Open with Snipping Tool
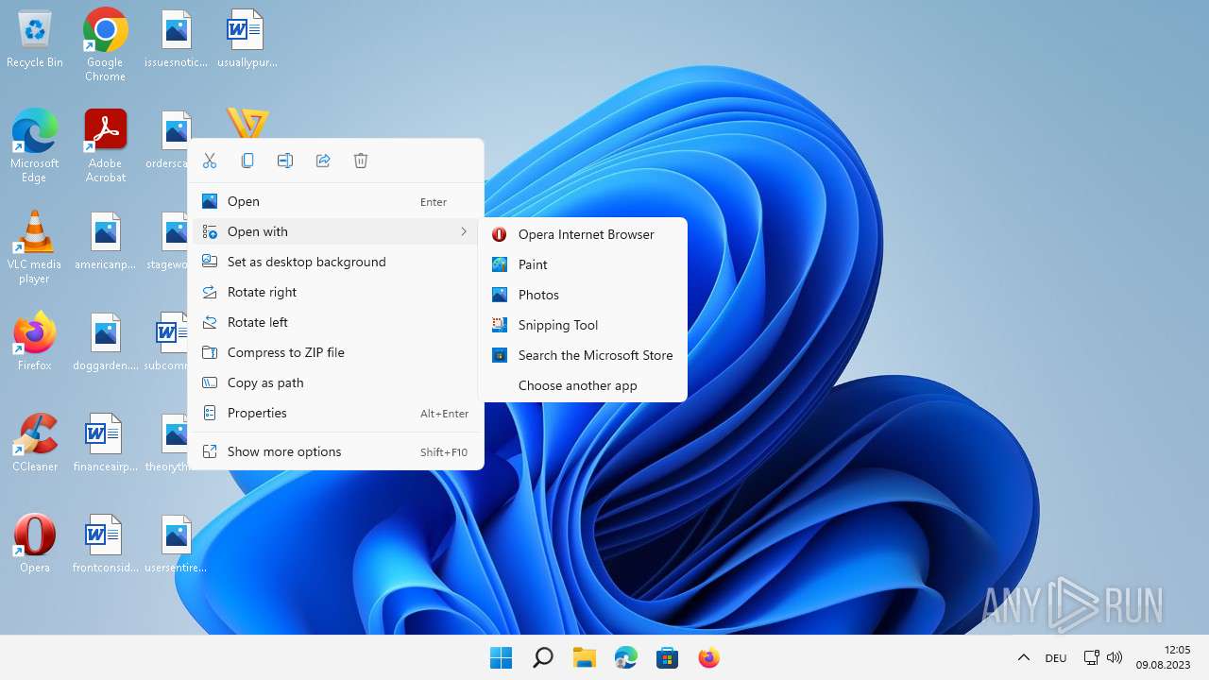1209x680 pixels. coord(583,325)
